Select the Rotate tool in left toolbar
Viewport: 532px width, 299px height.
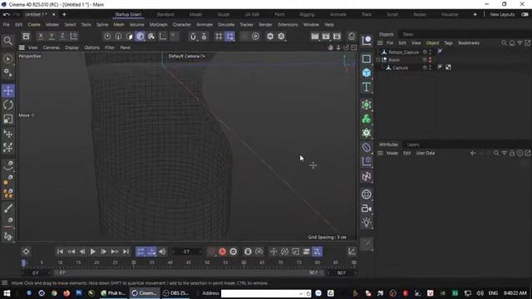coord(8,105)
